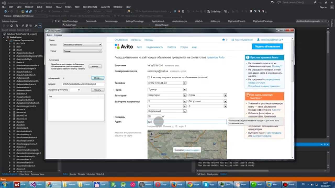
Task: Click the Площадь input field
Action: [154, 116]
